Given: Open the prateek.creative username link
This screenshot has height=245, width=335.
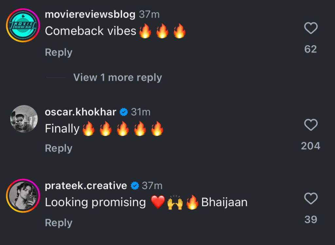Looking at the screenshot, I should pyautogui.click(x=86, y=186).
